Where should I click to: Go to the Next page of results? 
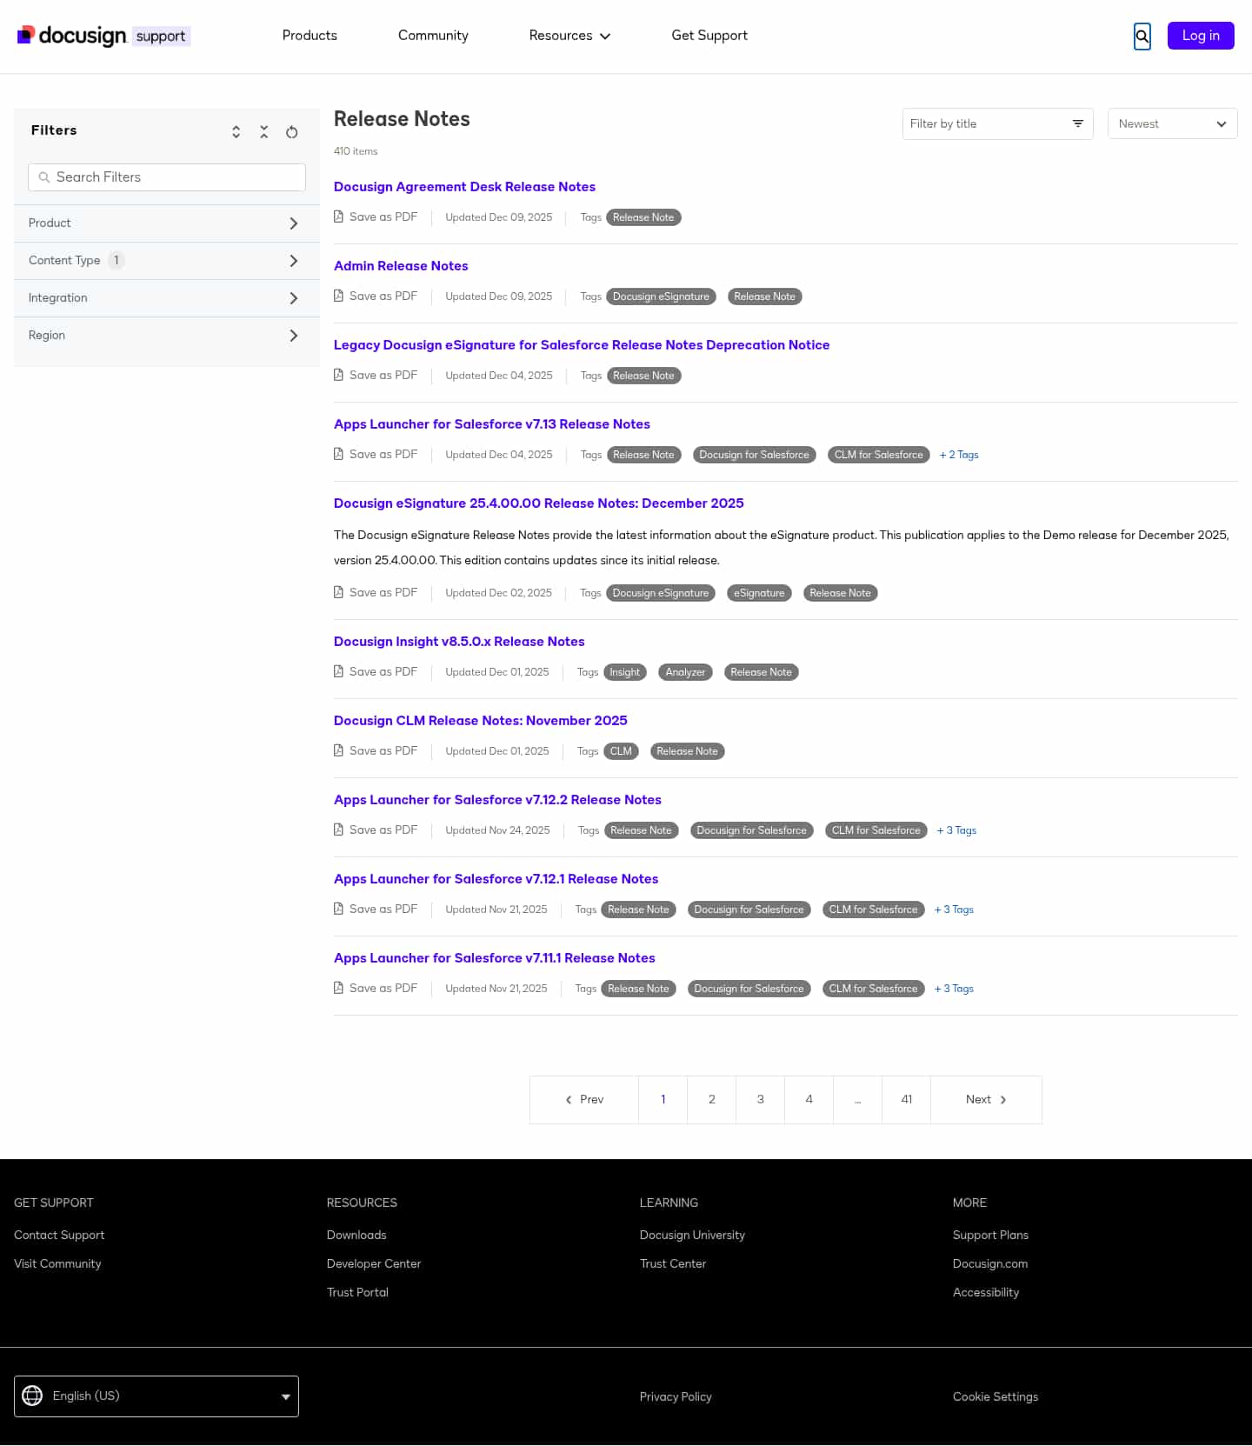(985, 1100)
